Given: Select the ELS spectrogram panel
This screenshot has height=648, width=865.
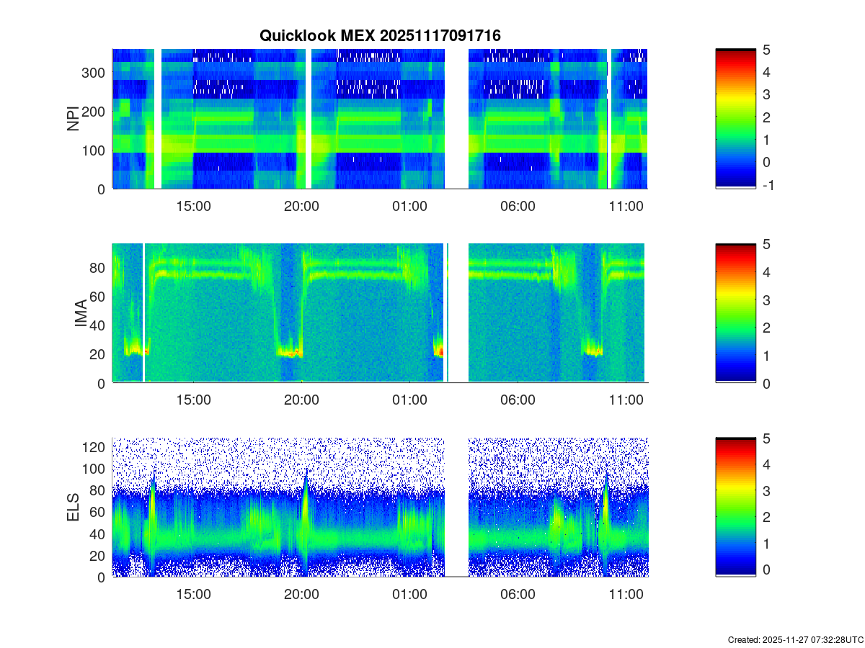Looking at the screenshot, I should (x=380, y=508).
